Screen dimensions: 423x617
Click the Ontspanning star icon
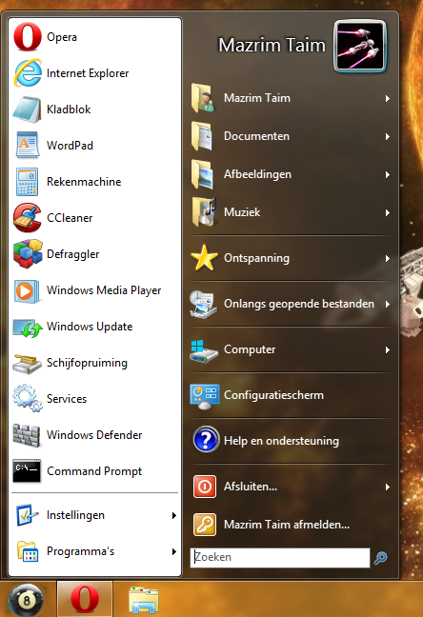click(x=204, y=258)
